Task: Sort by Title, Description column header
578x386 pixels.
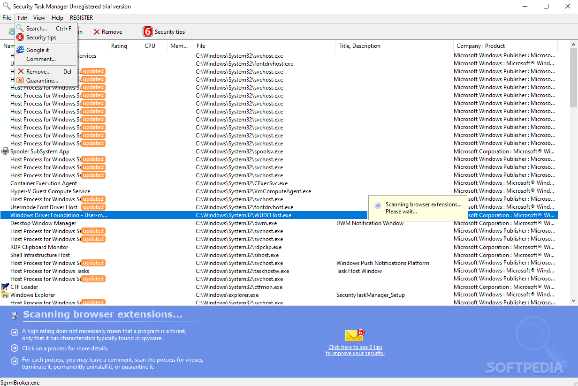Action: (395, 46)
